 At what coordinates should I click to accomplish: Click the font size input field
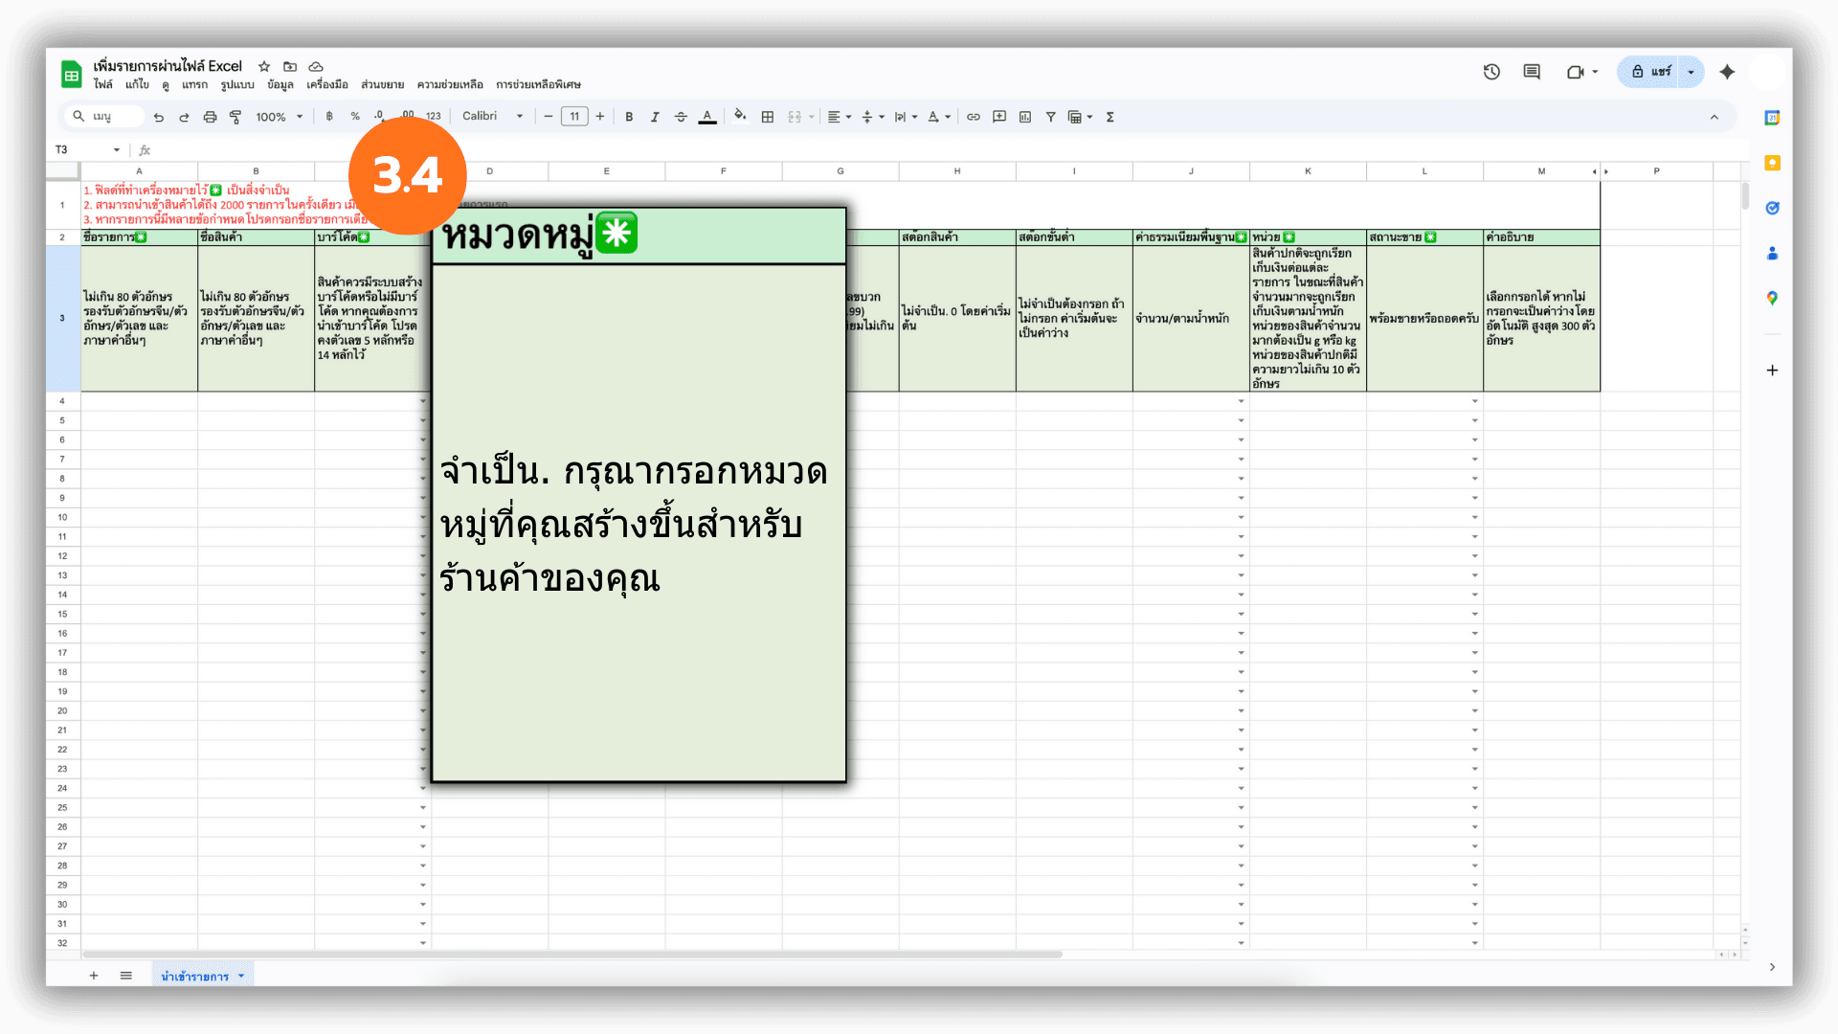point(574,117)
